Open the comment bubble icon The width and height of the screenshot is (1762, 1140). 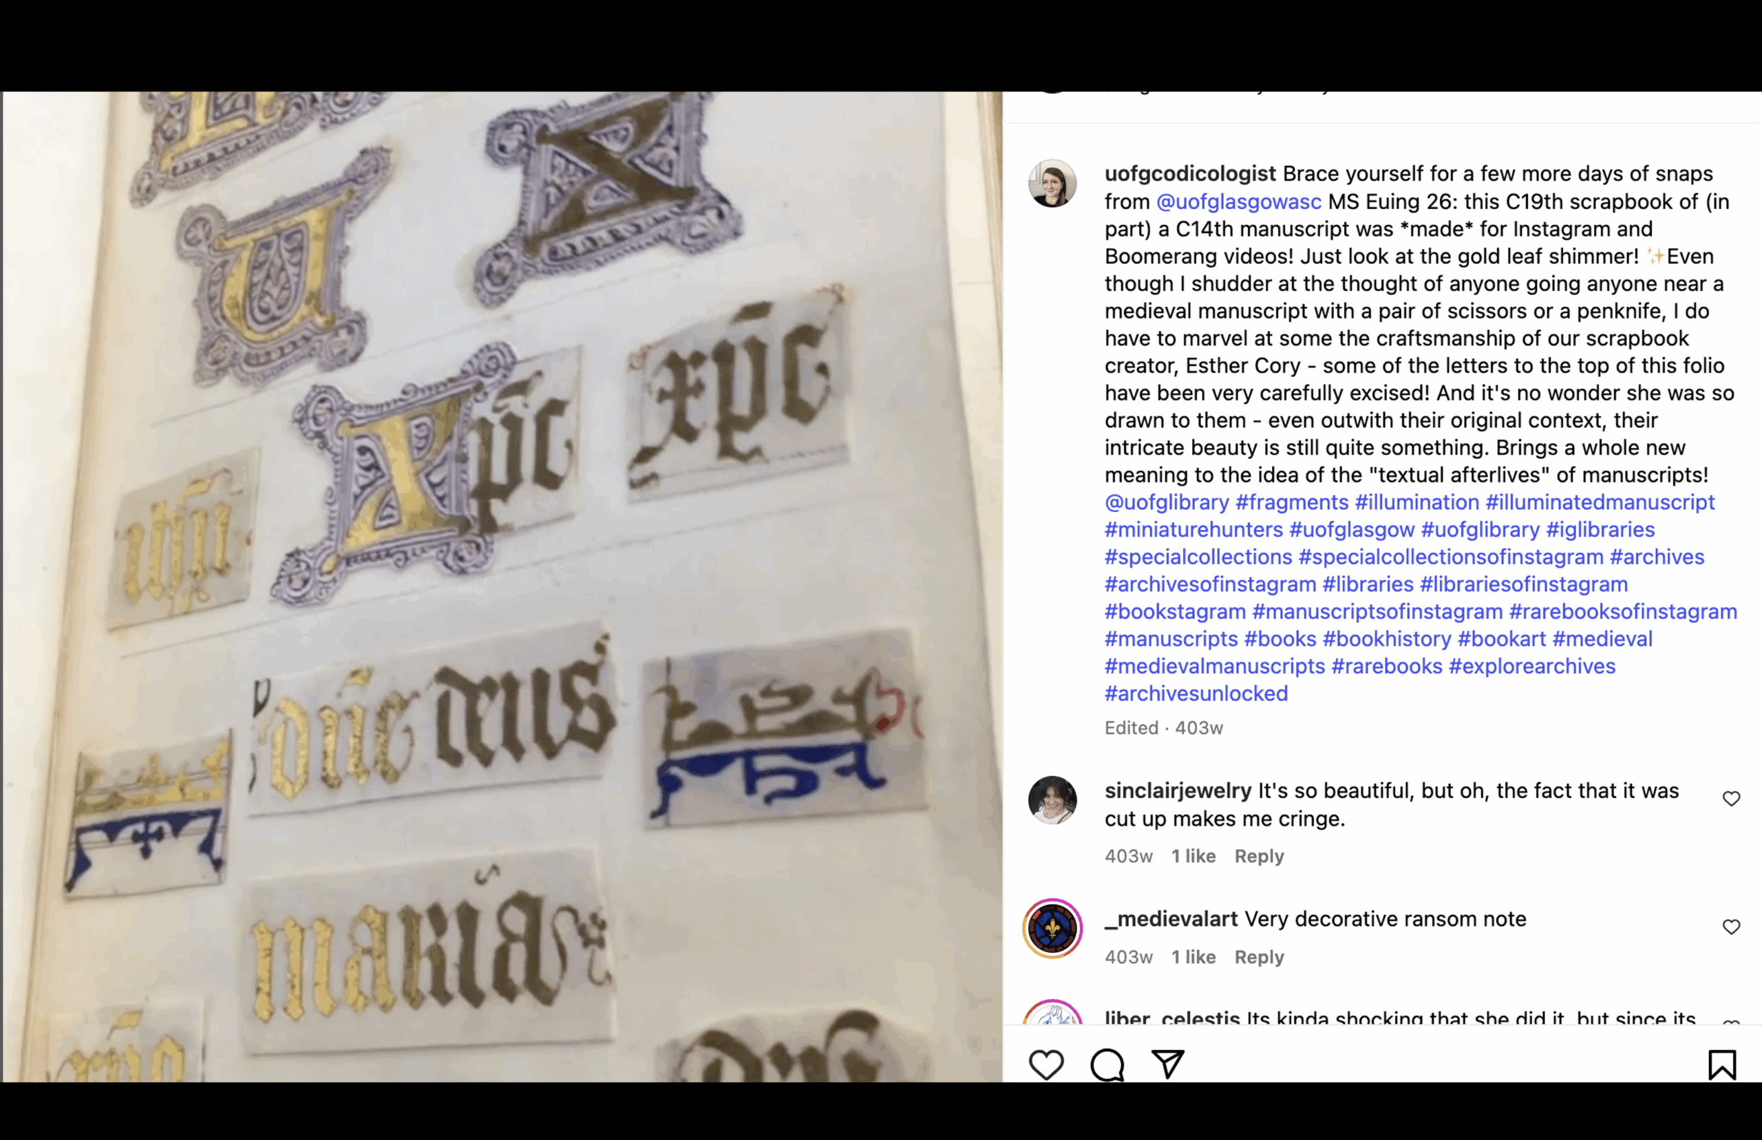[x=1107, y=1064]
